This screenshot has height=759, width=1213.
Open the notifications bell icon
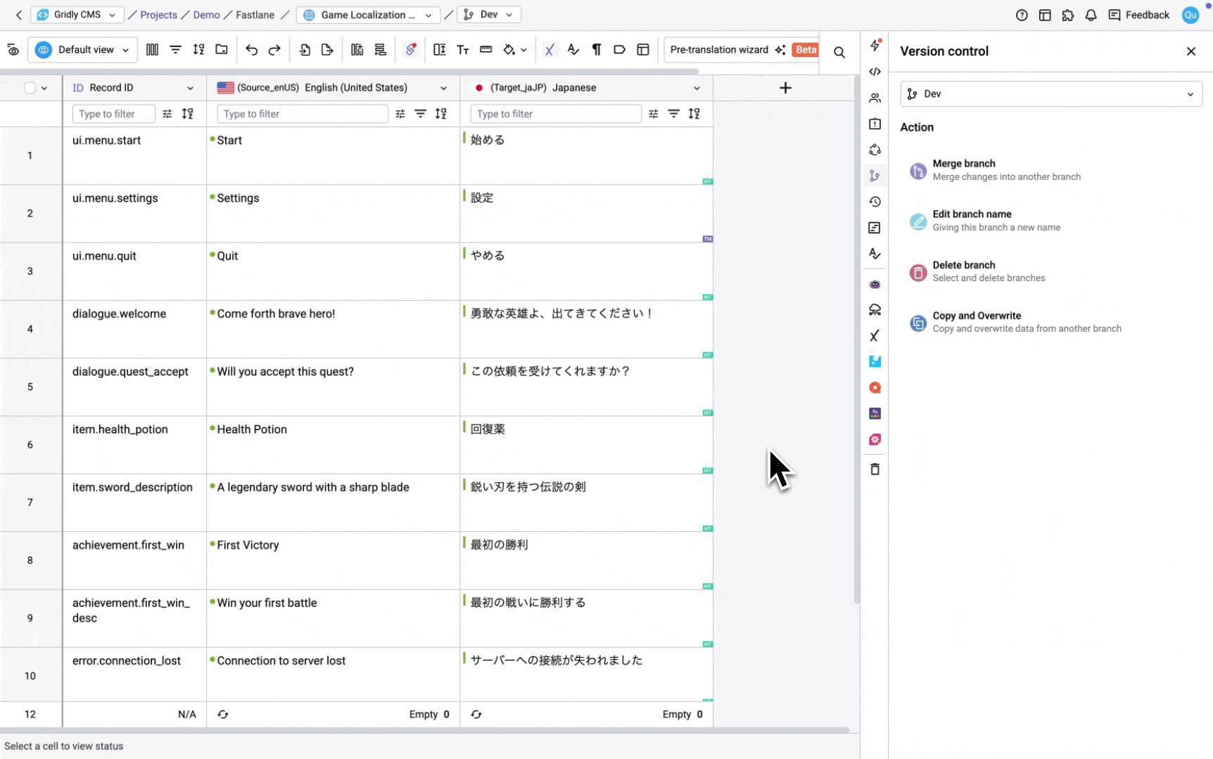1091,15
